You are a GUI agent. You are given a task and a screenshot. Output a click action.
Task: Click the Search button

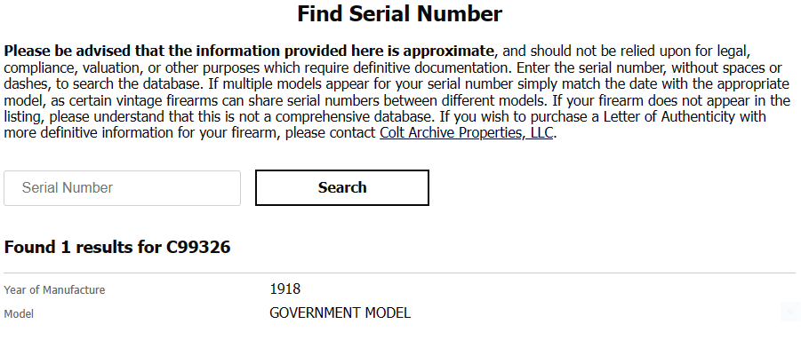pos(341,187)
